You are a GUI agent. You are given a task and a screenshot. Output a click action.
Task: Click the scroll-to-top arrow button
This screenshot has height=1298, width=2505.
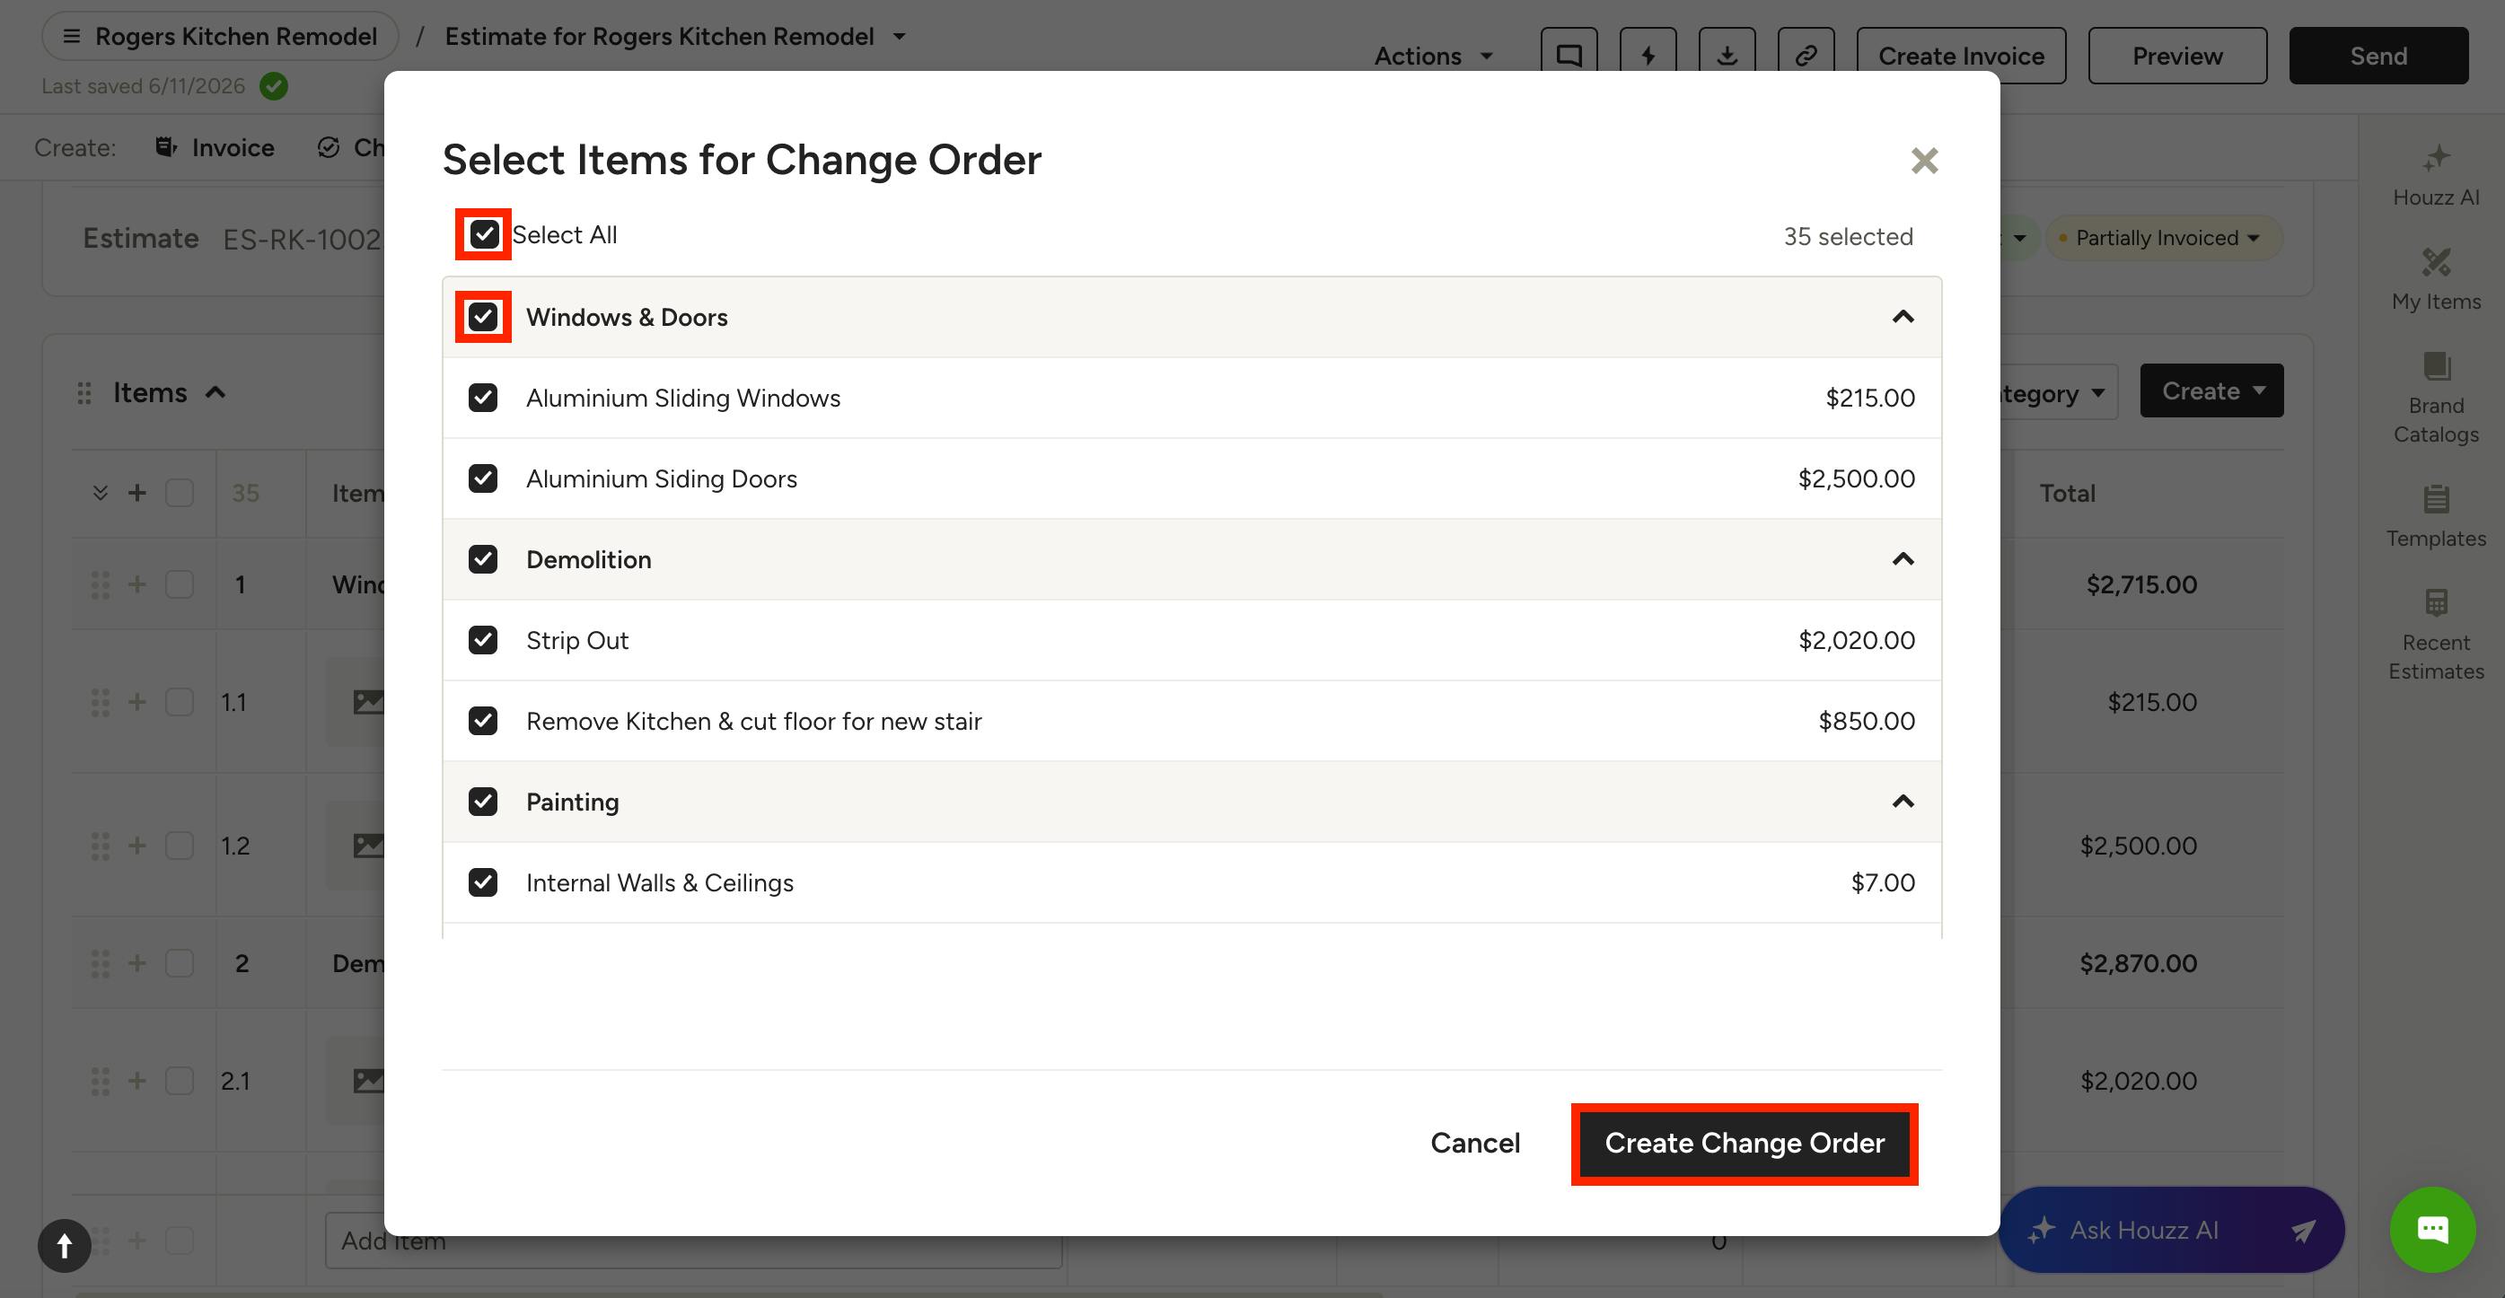(x=64, y=1246)
